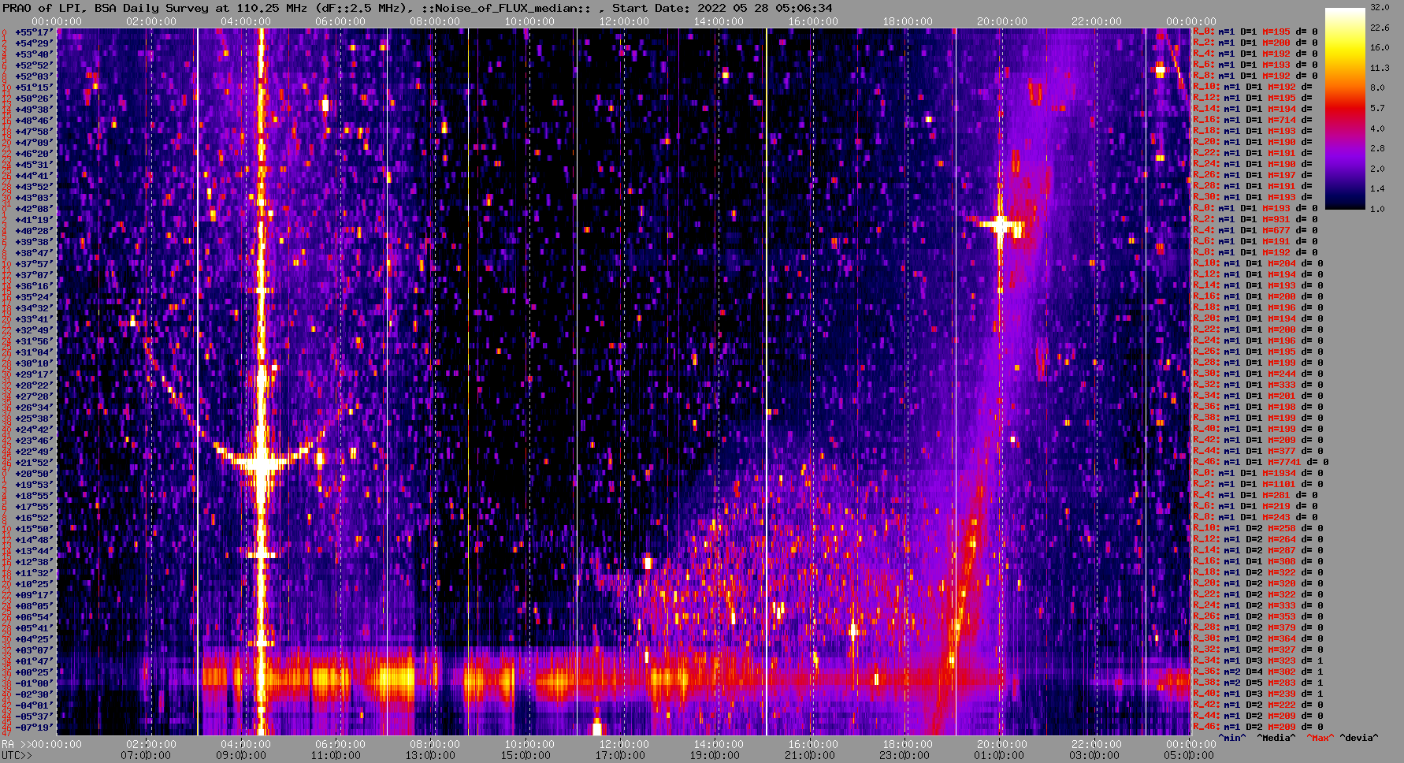Click the bright cross-shaped source at declination +40°28'
Screen dimensions: 1404x763
(1001, 225)
